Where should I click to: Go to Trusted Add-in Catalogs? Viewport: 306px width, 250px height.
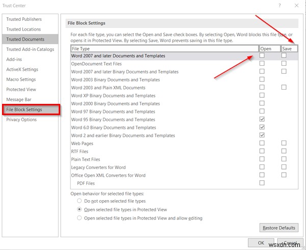[x=30, y=49]
